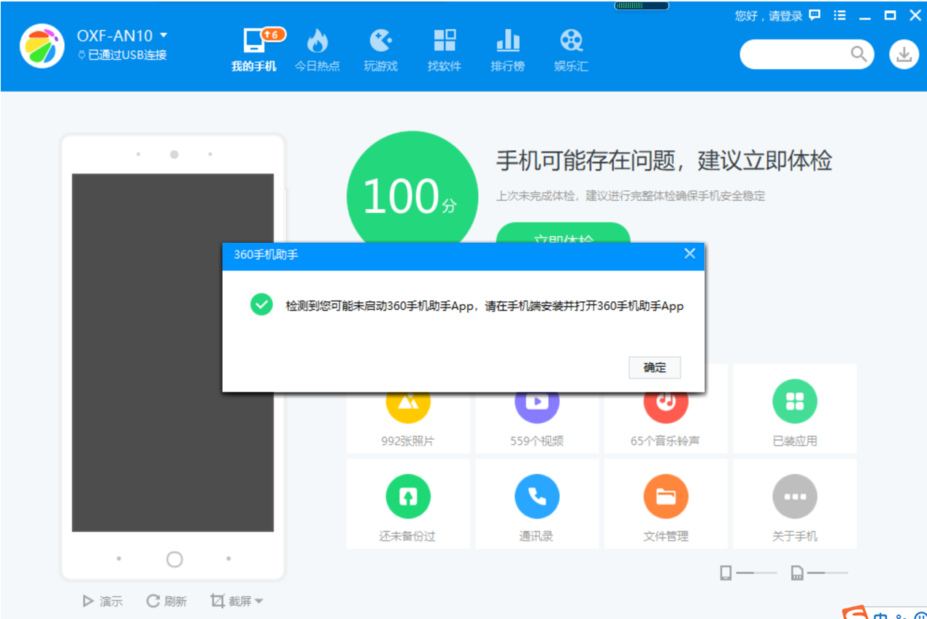Click in the search input field
927x619 pixels.
797,54
